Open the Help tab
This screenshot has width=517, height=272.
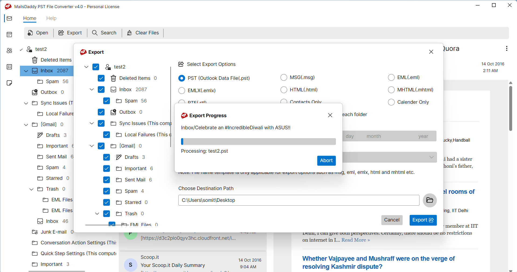pos(51,18)
